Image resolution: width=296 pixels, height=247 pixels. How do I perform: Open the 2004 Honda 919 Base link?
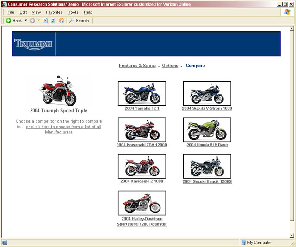pos(207,145)
